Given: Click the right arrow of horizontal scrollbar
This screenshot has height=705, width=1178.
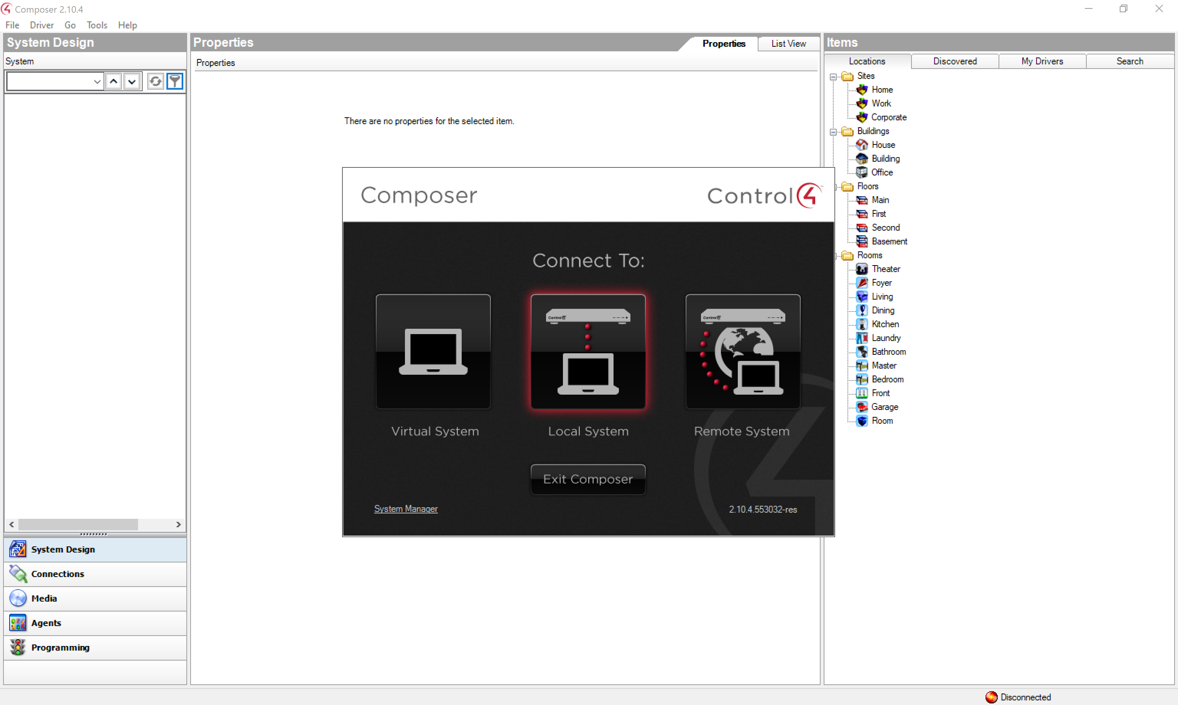Looking at the screenshot, I should tap(178, 525).
